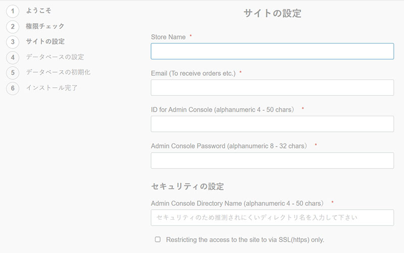Focus the Admin Console Password field
Image resolution: width=404 pixels, height=253 pixels.
tap(272, 161)
